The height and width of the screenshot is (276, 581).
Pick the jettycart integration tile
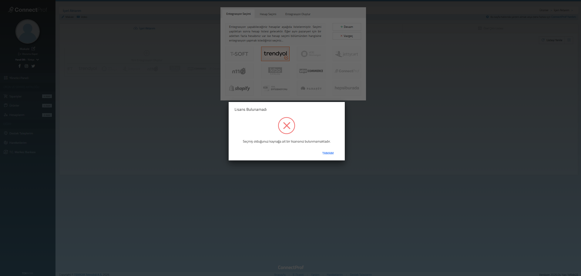pyautogui.click(x=347, y=54)
